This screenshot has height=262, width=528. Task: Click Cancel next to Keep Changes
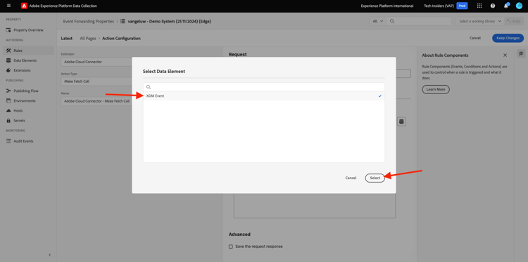point(475,38)
